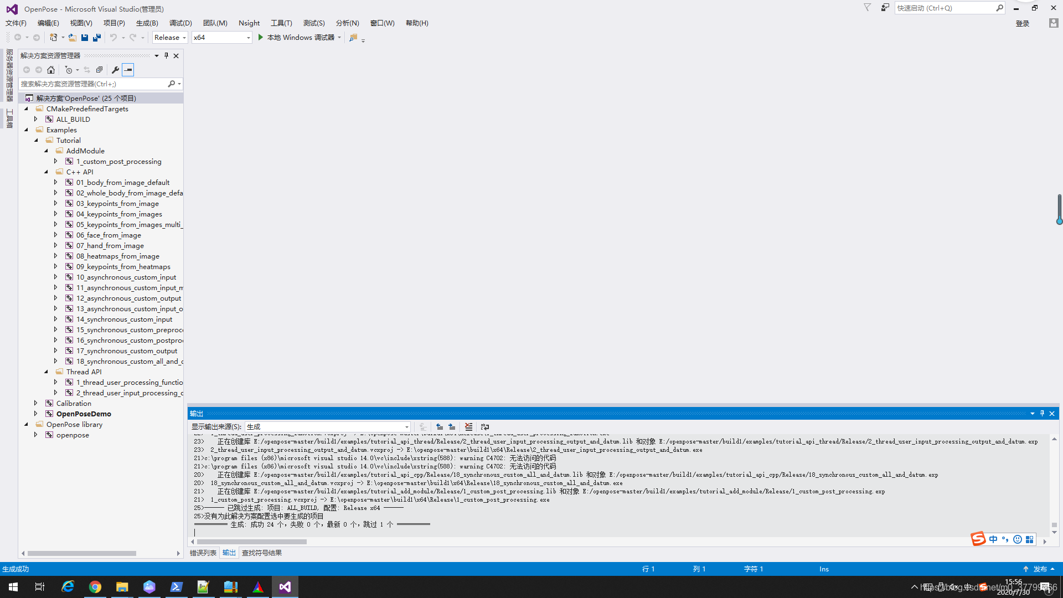Expand the OpenPoseDemo project node

click(35, 413)
